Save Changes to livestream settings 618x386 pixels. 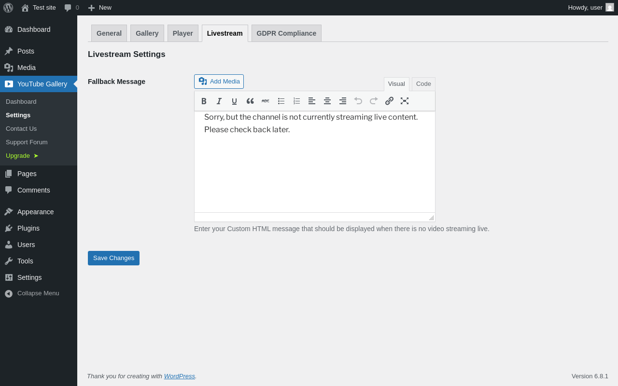113,258
